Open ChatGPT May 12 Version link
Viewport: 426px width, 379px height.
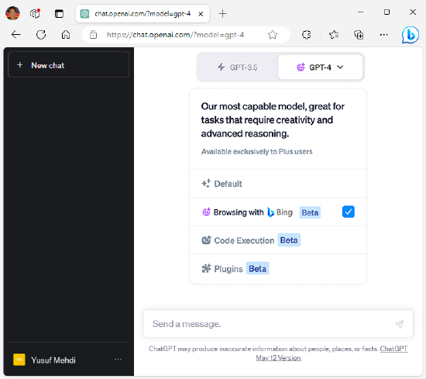point(332,353)
